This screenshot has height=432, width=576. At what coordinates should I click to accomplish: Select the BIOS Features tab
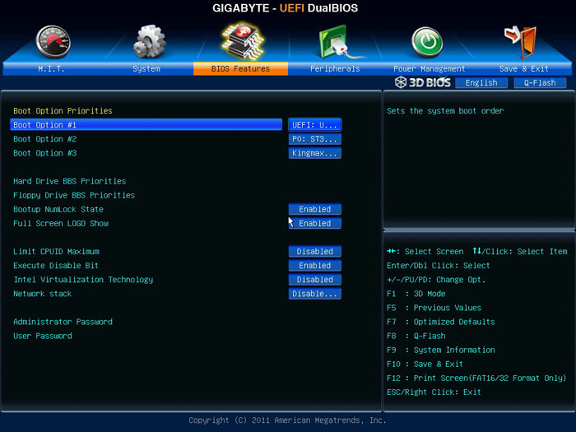click(x=240, y=68)
